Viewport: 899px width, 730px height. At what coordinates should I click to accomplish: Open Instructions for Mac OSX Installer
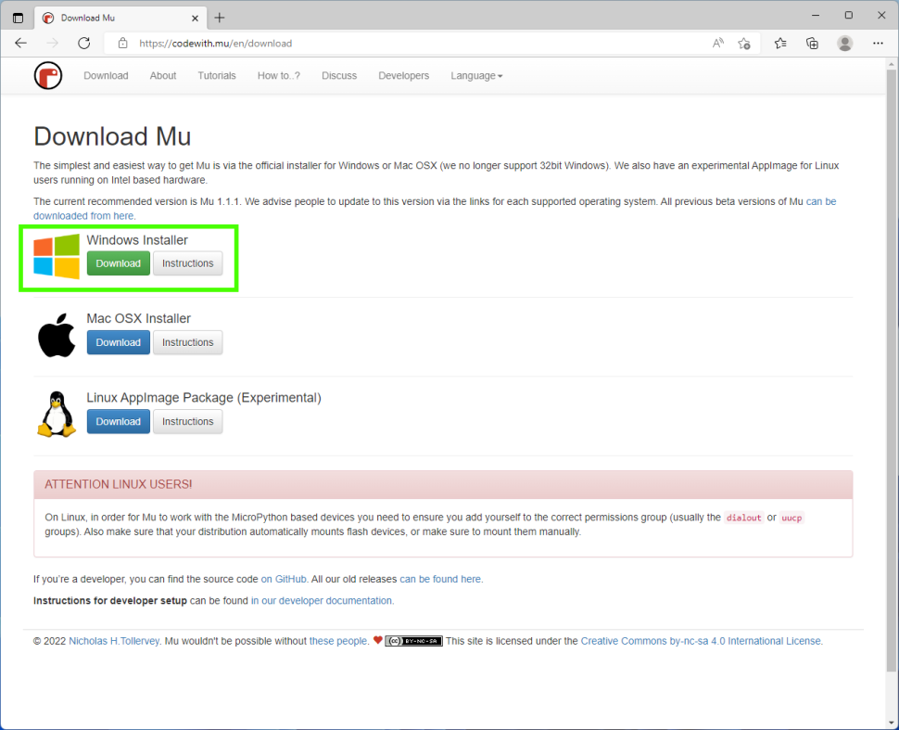[x=187, y=342]
